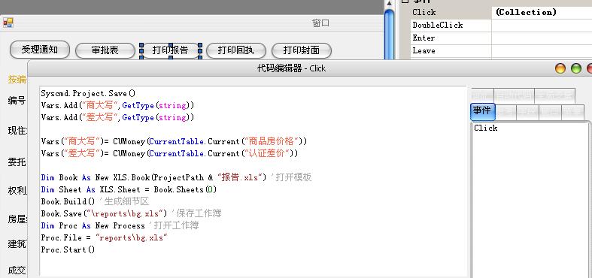Click the Dim Sheet As XLS.Sheet line
This screenshot has height=278, width=592.
pos(129,189)
